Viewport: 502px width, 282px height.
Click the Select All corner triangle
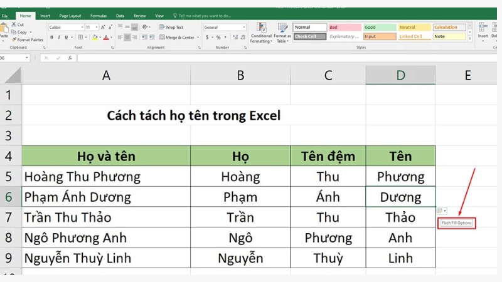(11, 75)
